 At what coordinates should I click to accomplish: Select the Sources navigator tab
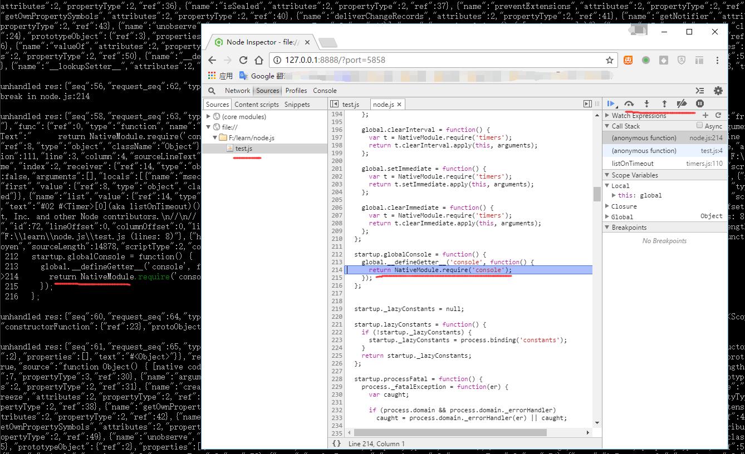[217, 105]
